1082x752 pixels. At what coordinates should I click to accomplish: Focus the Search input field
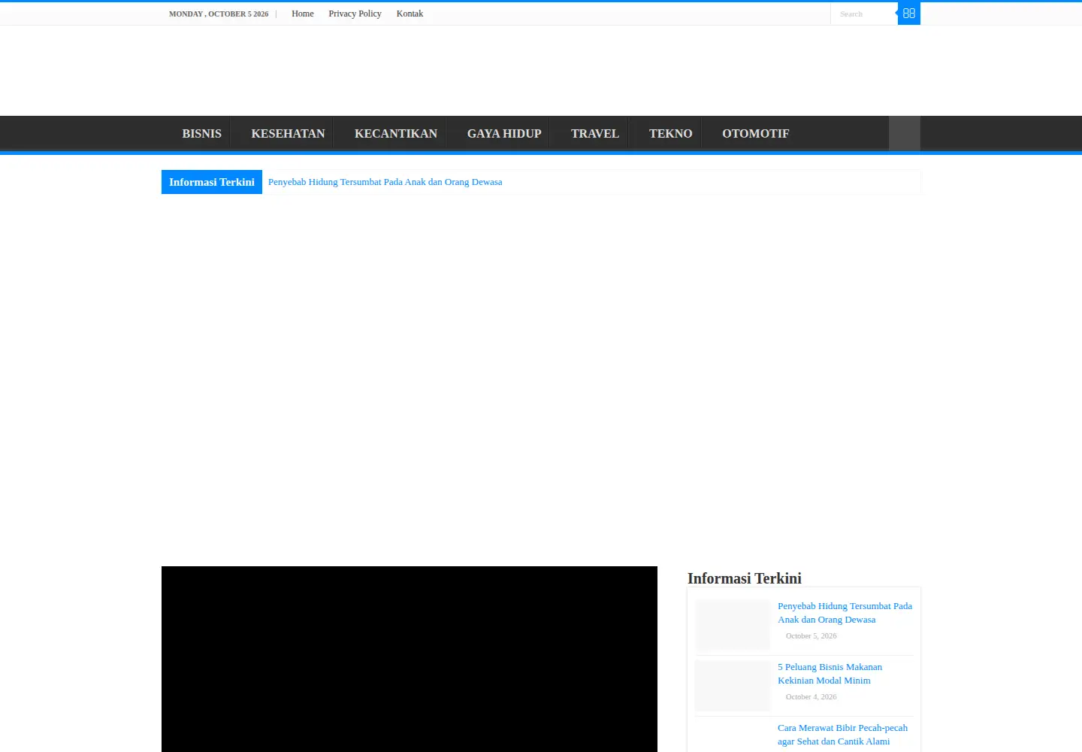(x=864, y=14)
